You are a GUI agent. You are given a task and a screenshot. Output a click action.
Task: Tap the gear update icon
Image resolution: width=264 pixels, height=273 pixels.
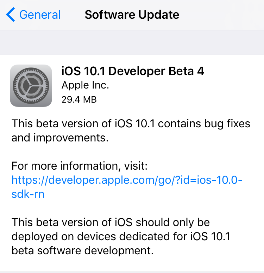(x=31, y=85)
